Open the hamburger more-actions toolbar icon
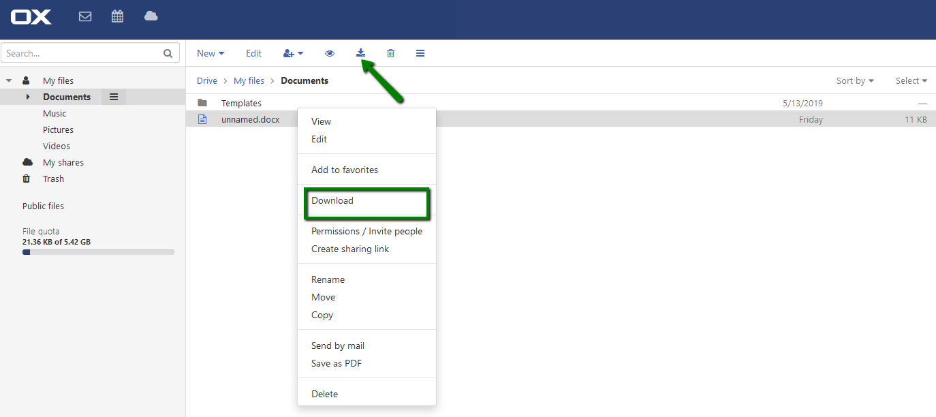This screenshot has width=936, height=417. 420,53
